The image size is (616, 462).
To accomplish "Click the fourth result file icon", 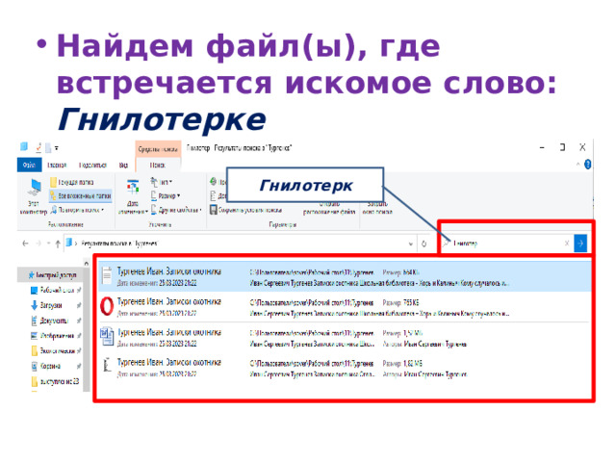I will point(106,366).
